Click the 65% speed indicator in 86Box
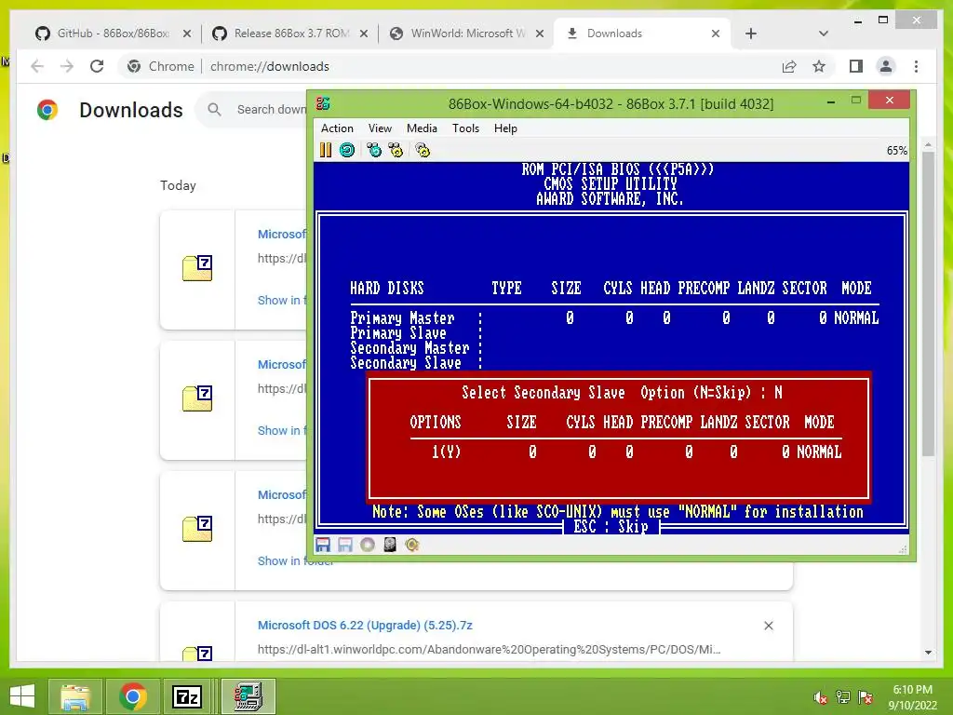Screen dimensions: 953x715 click(x=896, y=150)
